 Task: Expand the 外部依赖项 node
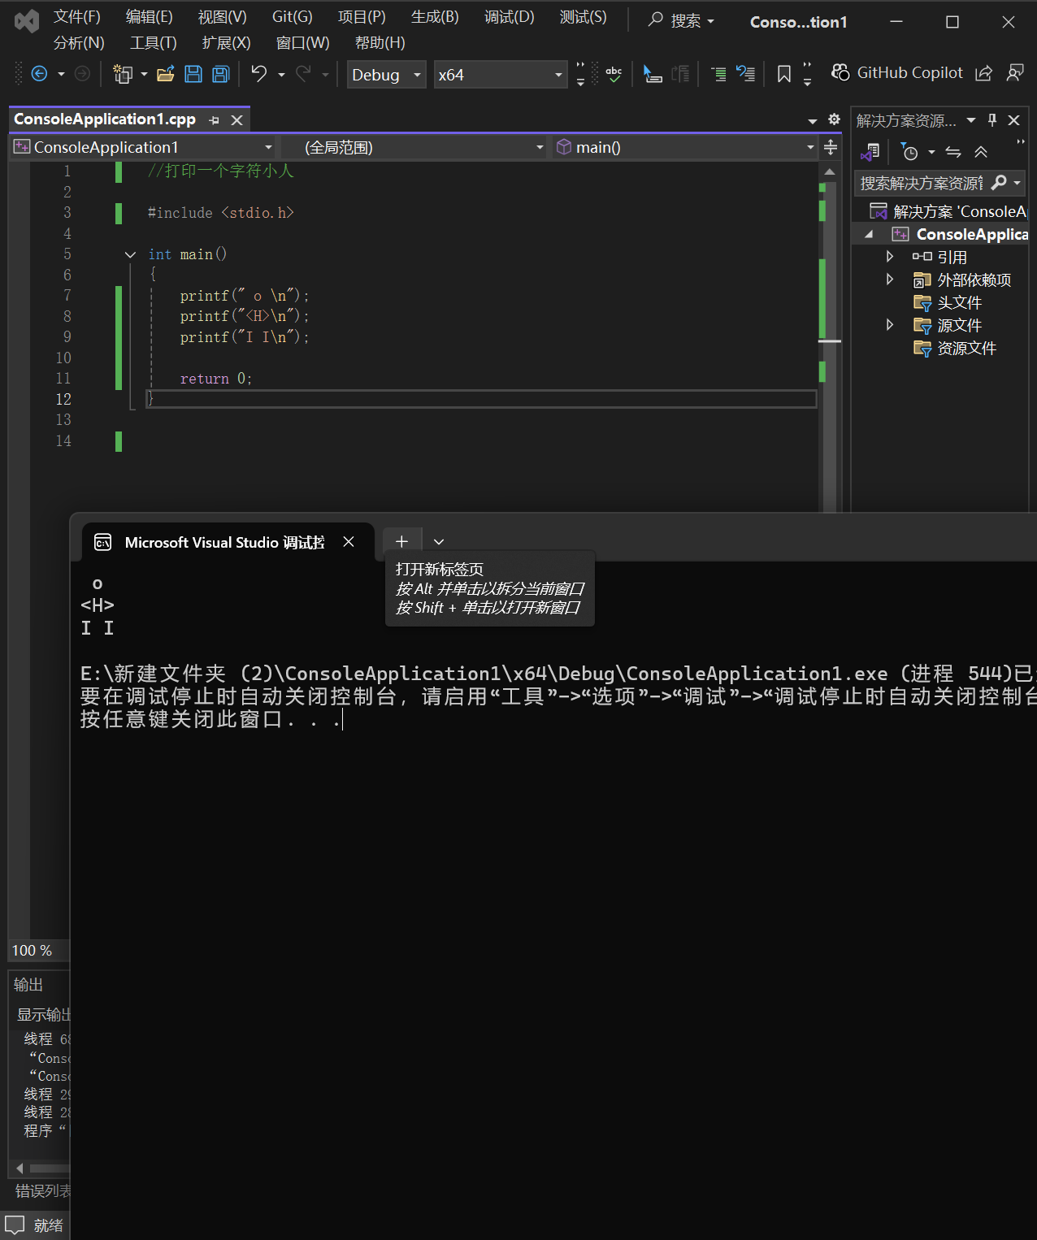point(890,280)
